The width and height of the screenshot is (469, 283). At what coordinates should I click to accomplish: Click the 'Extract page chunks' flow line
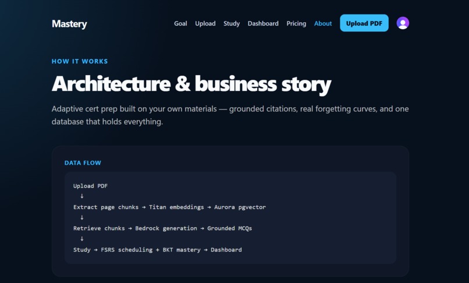(169, 207)
